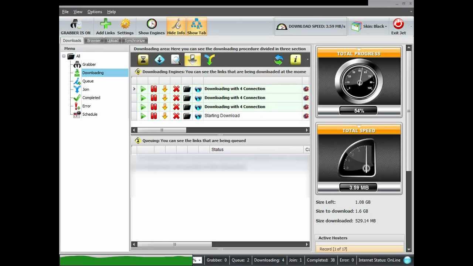Toggle the GRABBER IS ON button

tap(75, 27)
